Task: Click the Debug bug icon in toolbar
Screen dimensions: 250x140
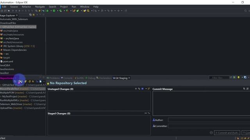Action: (47, 11)
